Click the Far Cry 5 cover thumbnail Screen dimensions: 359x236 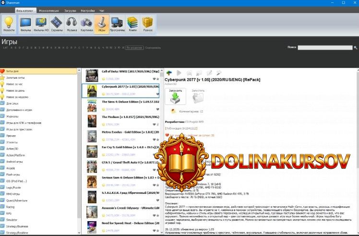[92, 151]
